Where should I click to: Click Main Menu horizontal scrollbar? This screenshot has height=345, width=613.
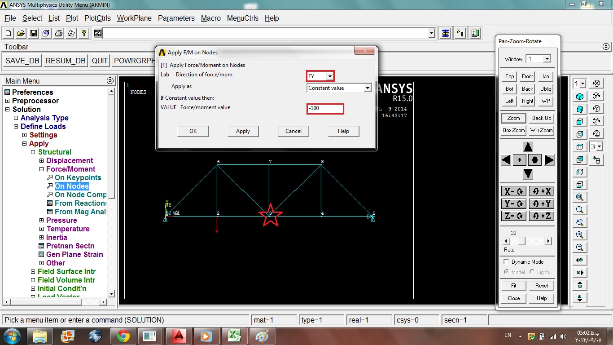(x=56, y=302)
